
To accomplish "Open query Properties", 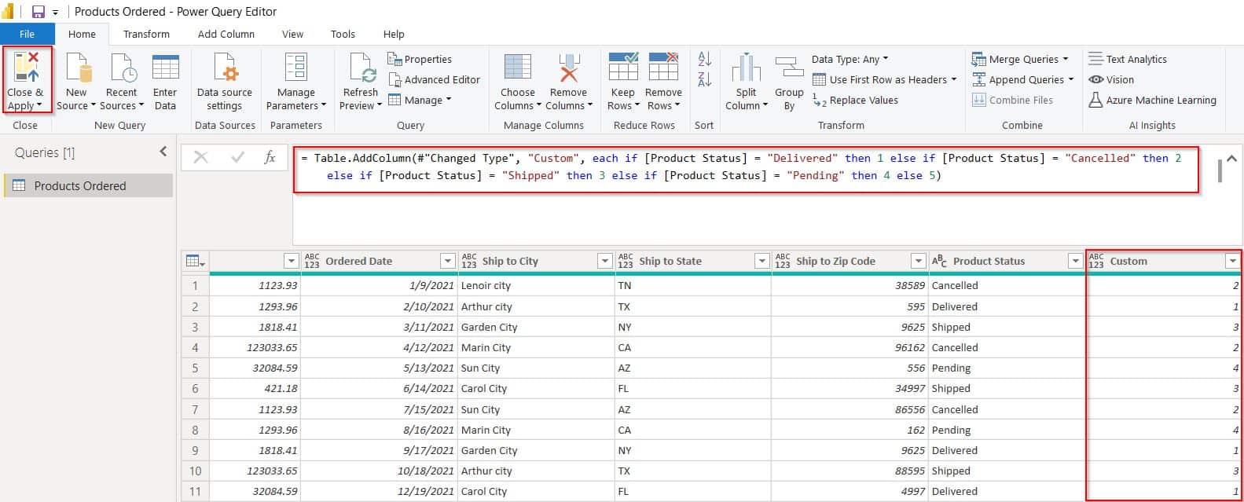I will tap(420, 59).
